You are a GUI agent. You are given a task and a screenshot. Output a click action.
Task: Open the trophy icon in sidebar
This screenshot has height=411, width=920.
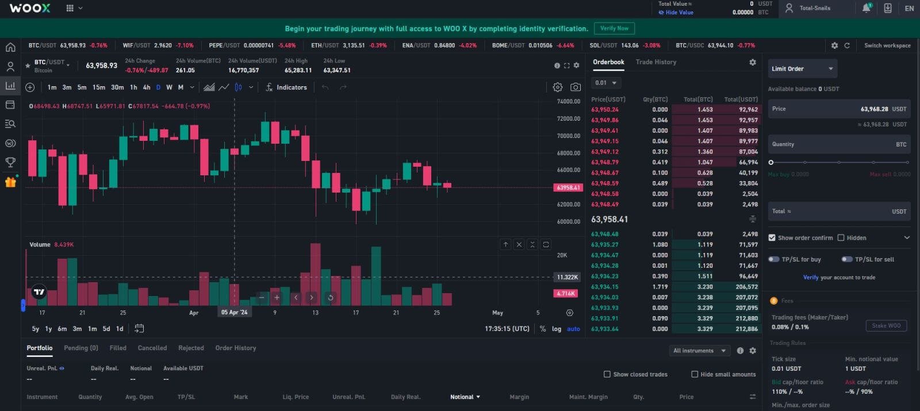(10, 163)
